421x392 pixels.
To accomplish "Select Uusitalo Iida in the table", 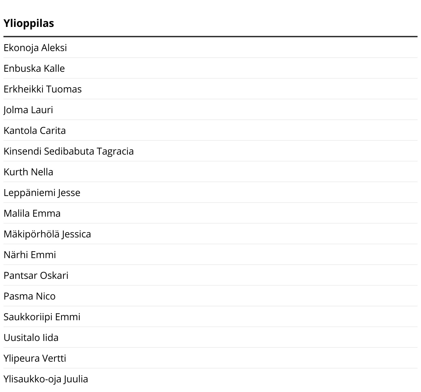I will point(31,337).
